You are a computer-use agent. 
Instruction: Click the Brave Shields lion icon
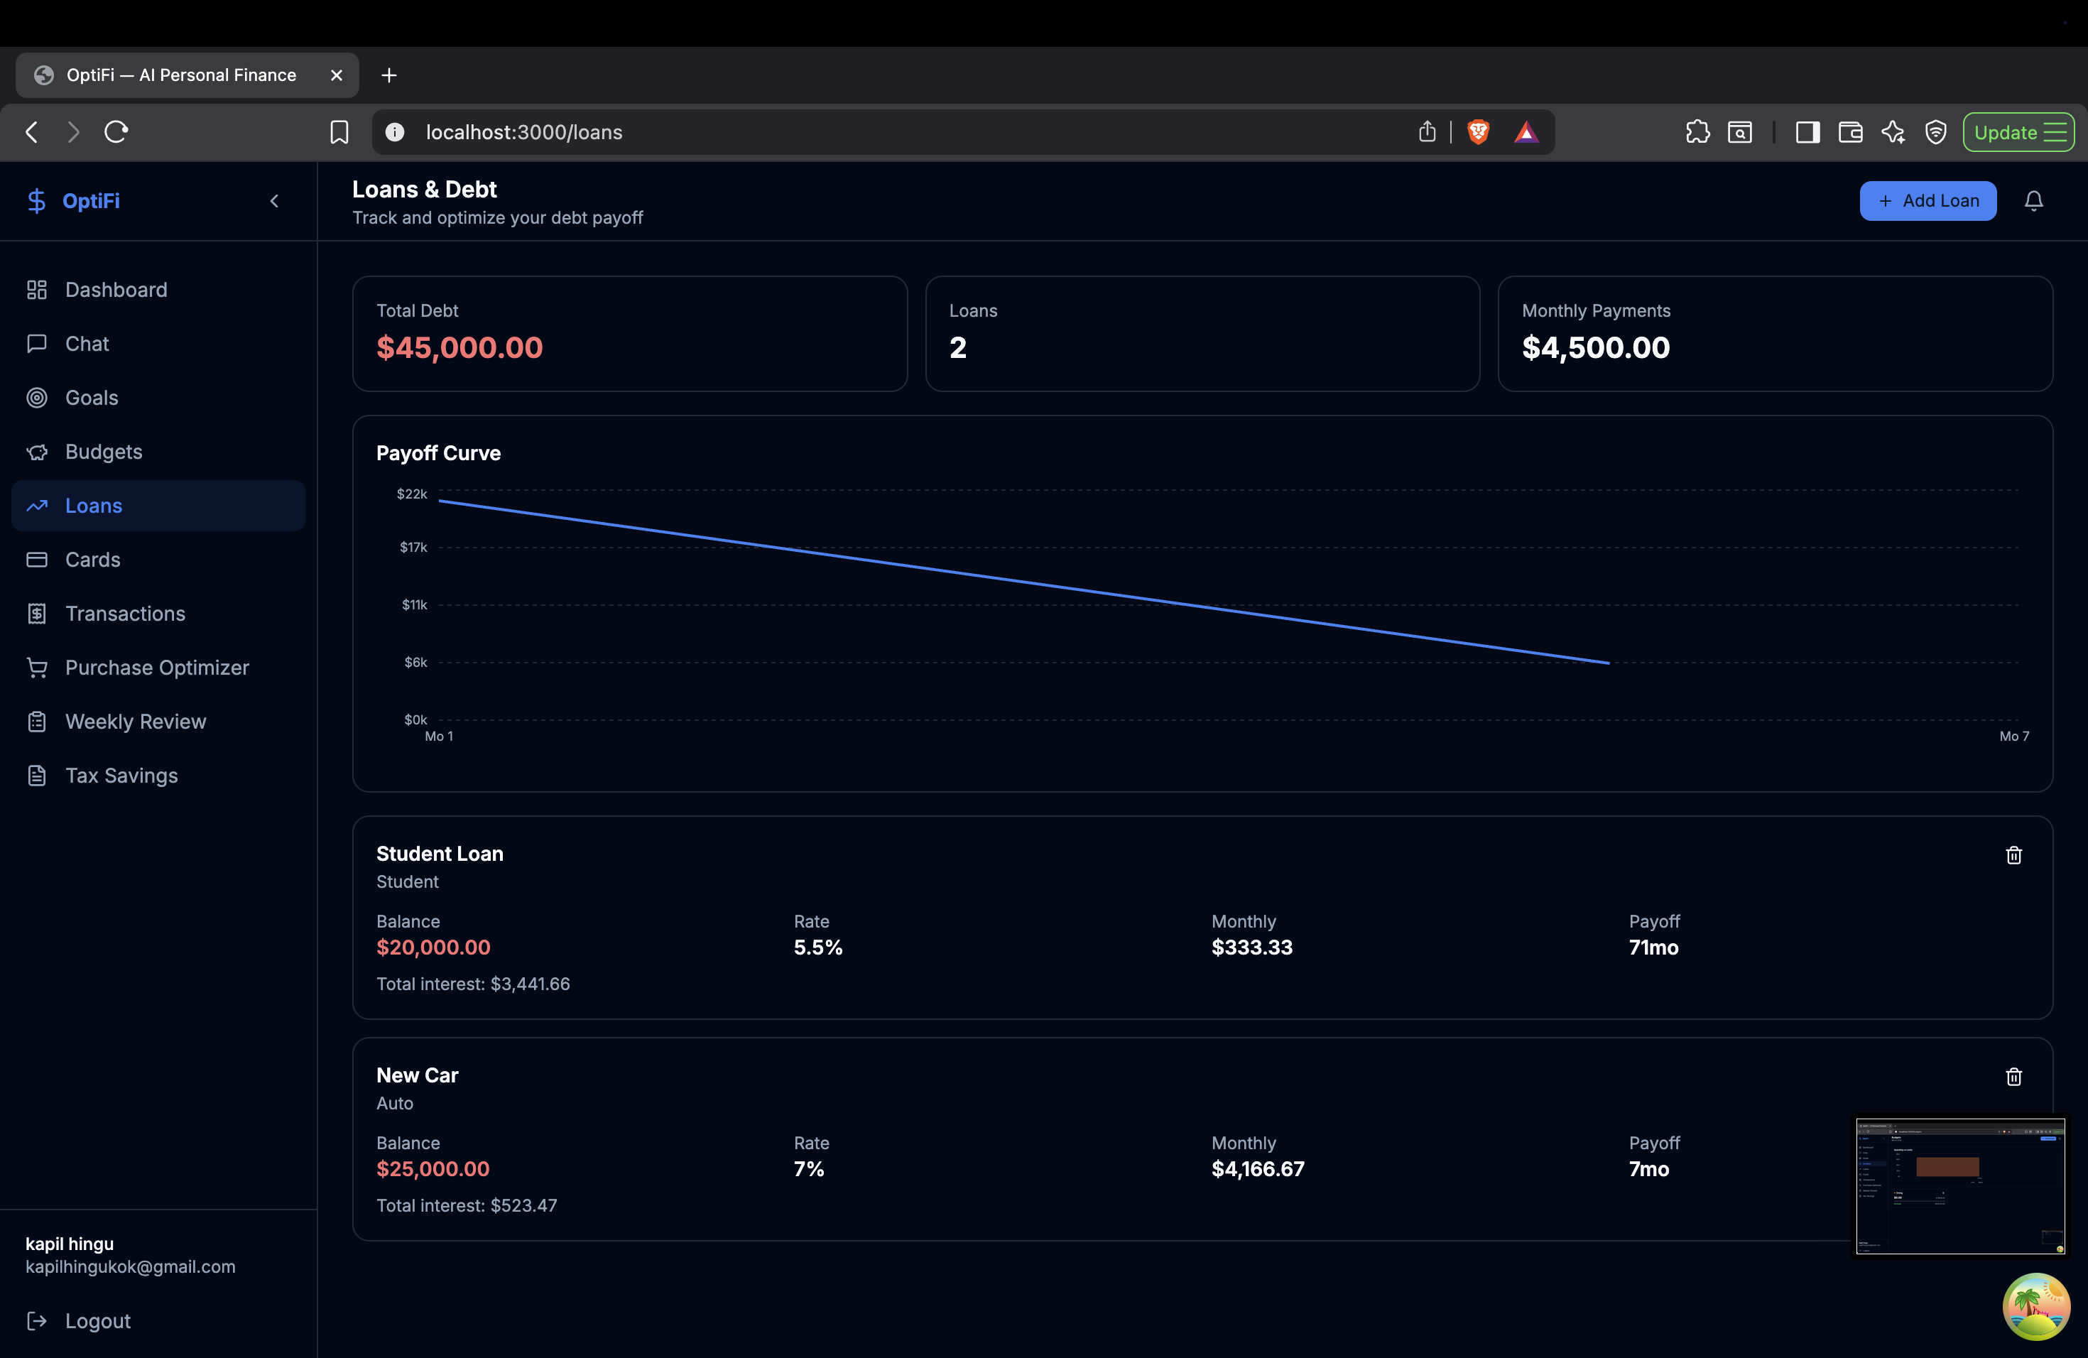click(1478, 133)
